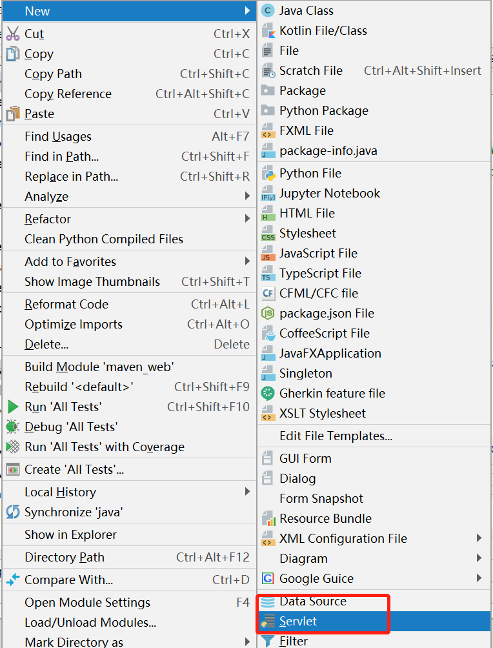Click the Python File icon
Image resolution: width=493 pixels, height=648 pixels.
coord(268,174)
